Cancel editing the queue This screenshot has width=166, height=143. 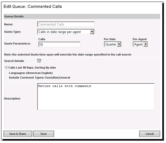(x=149, y=134)
